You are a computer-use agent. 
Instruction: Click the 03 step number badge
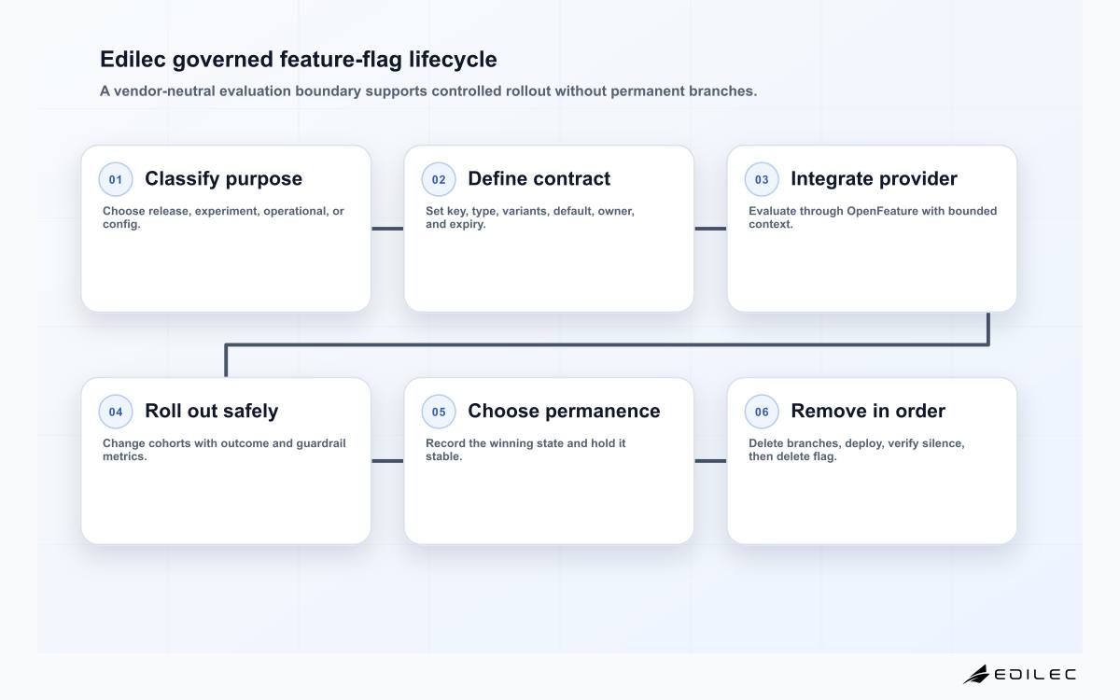click(762, 179)
